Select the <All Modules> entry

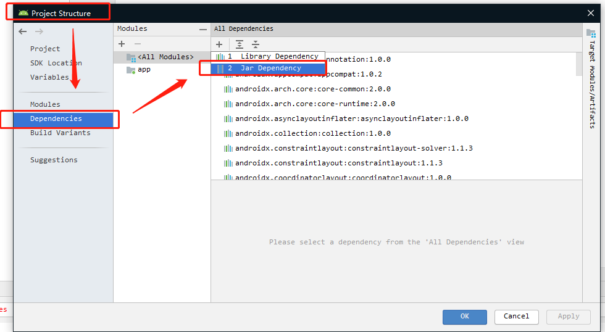tap(162, 57)
